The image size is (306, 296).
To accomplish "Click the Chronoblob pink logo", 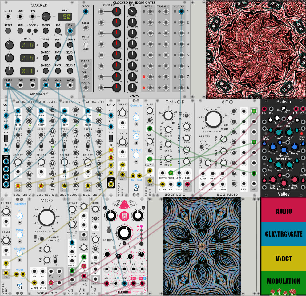I will [123, 215].
